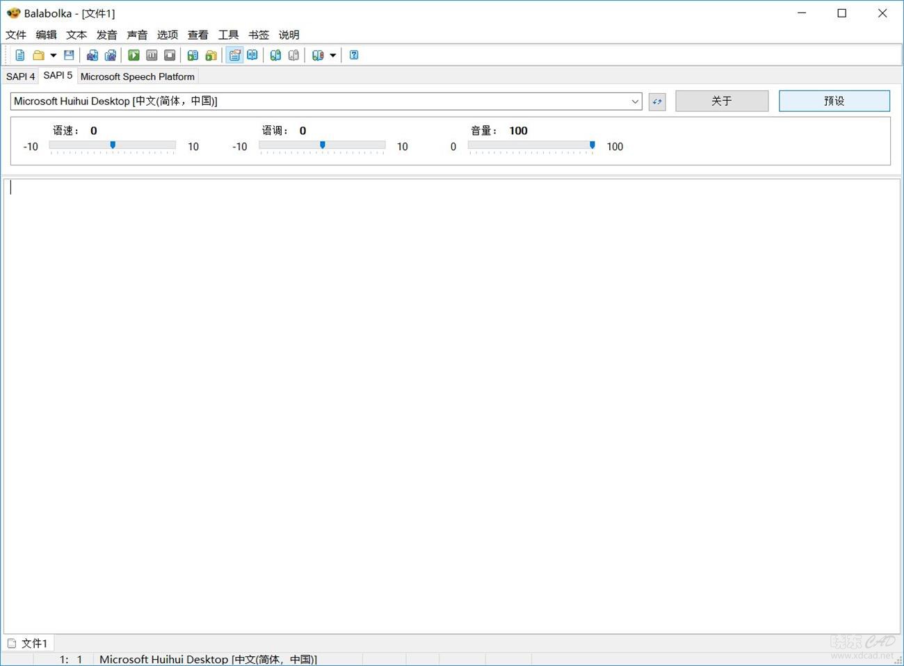Click the 关于 button
Screen dimensions: 904x666
click(722, 101)
